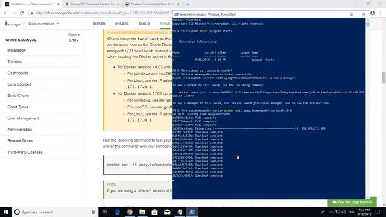Image resolution: width=386 pixels, height=217 pixels.
Task: Click the ENG language indicator
Action: point(351,212)
